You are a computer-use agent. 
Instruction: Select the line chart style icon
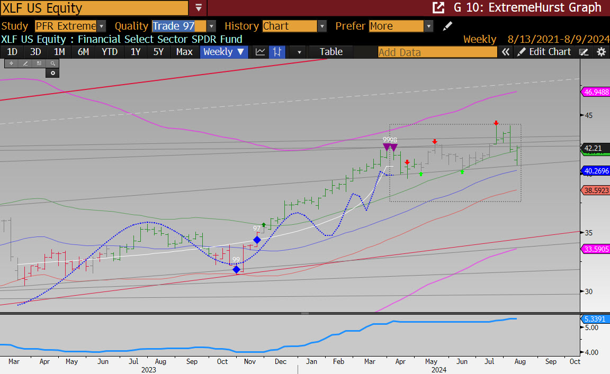260,52
